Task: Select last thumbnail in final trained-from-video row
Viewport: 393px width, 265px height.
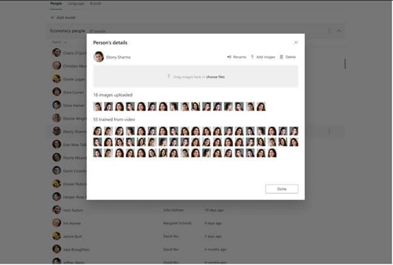Action: [x=272, y=153]
